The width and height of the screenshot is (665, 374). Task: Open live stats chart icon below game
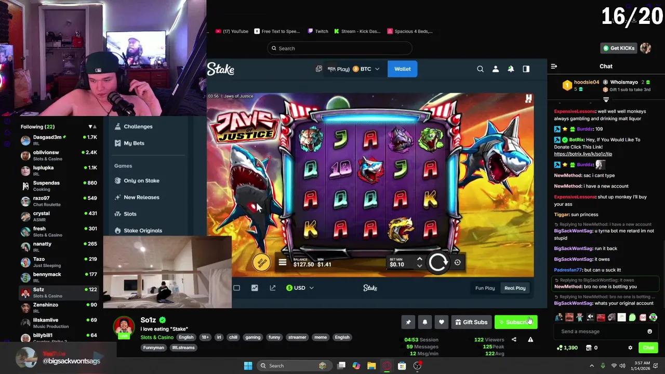[255, 288]
